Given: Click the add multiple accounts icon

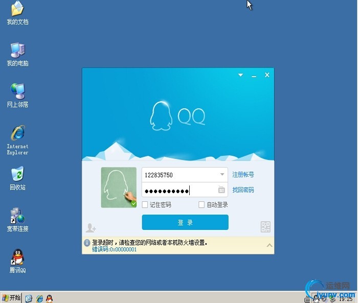Looking at the screenshot, I should tap(91, 228).
